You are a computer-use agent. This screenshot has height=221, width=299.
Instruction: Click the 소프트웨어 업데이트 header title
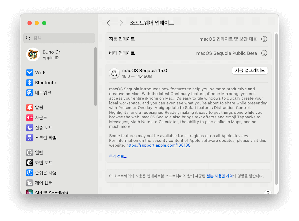pos(152,23)
